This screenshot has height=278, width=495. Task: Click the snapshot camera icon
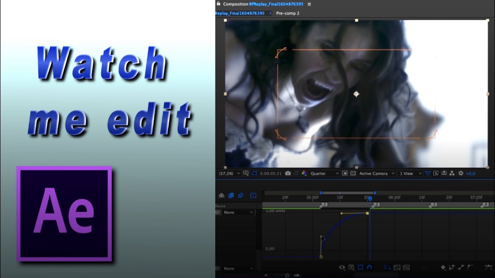pyautogui.click(x=288, y=173)
